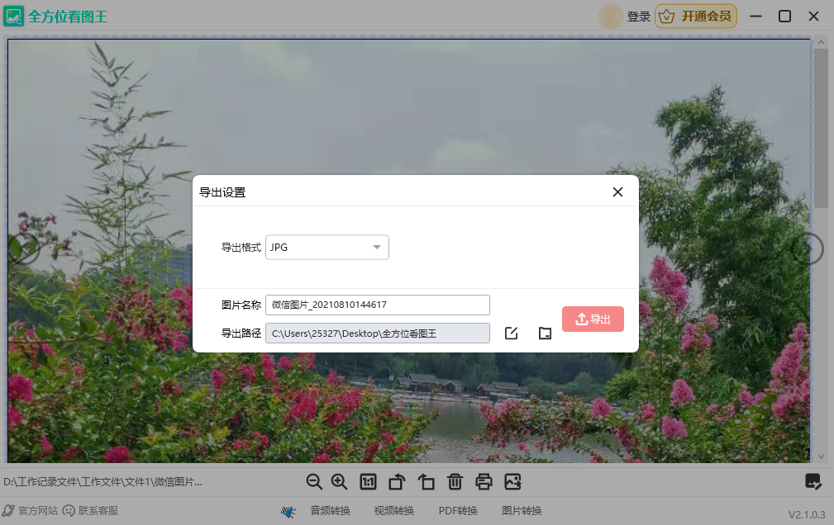The width and height of the screenshot is (834, 525).
Task: Open the 导出格式 format dropdown
Action: (x=326, y=247)
